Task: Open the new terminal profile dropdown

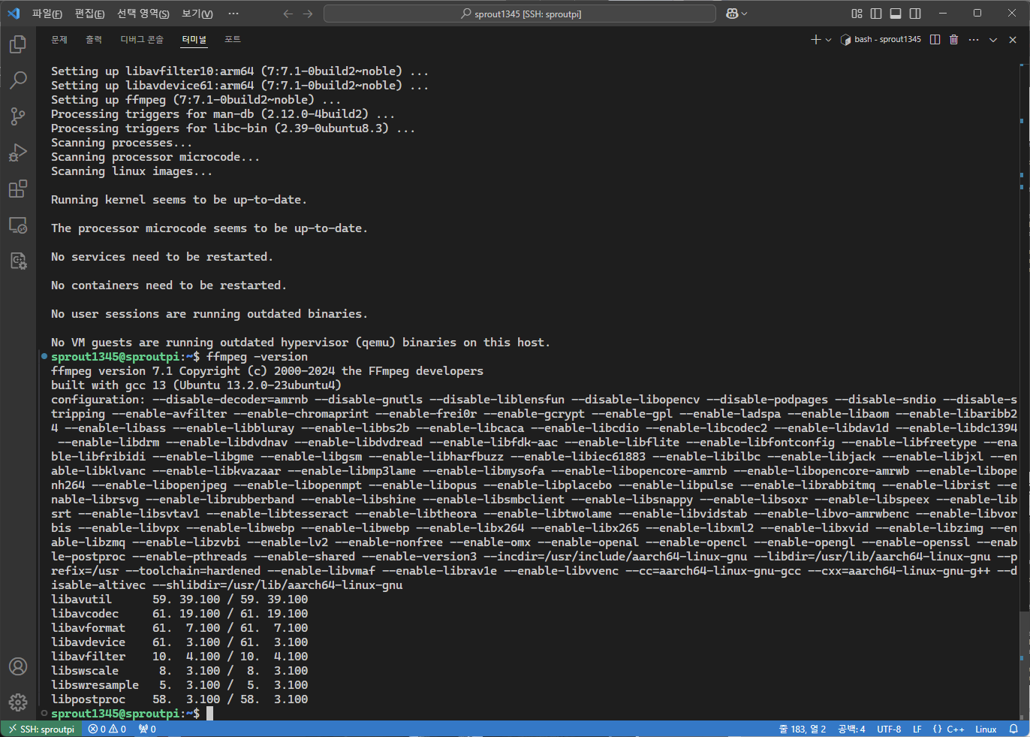Action: click(829, 39)
